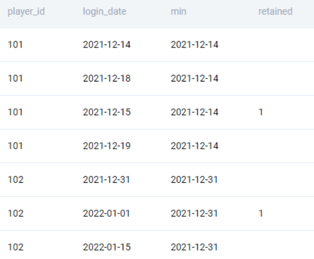Select login_date cell 2021-12-19

tap(107, 146)
